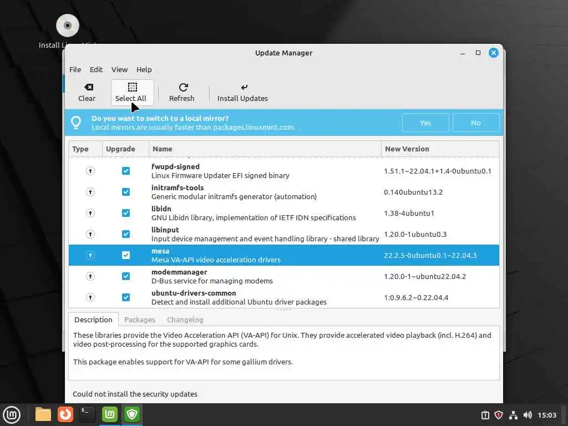Click Install Updates in the toolbar
This screenshot has width=568, height=426.
242,93
